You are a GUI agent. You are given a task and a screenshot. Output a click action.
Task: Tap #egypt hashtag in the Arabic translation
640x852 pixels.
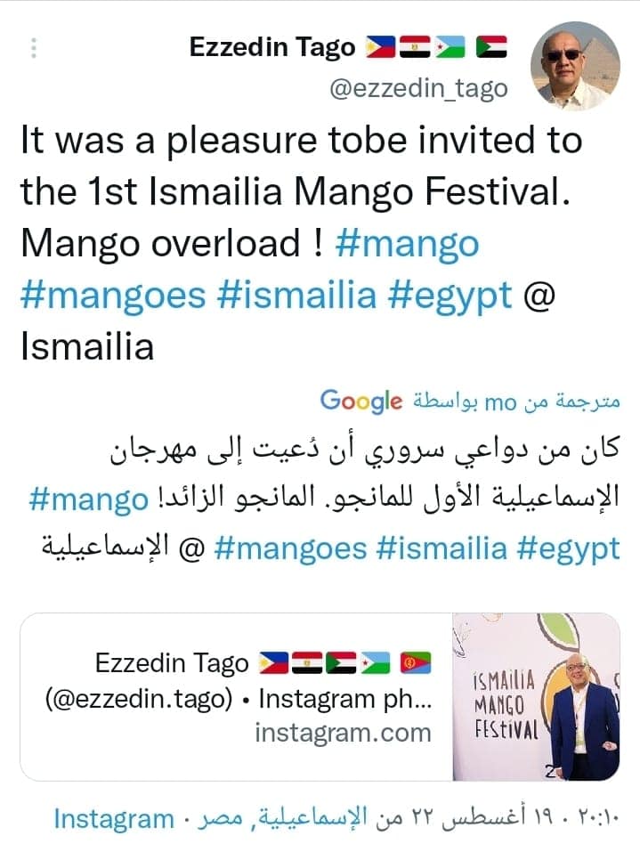570,548
